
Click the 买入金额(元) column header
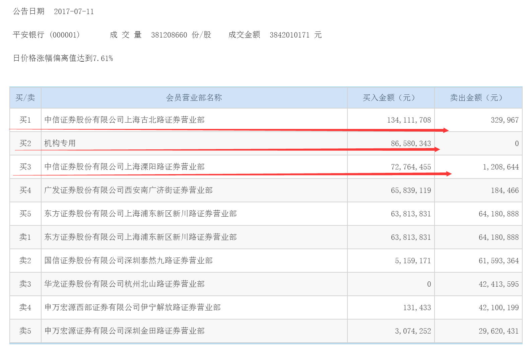click(x=391, y=98)
